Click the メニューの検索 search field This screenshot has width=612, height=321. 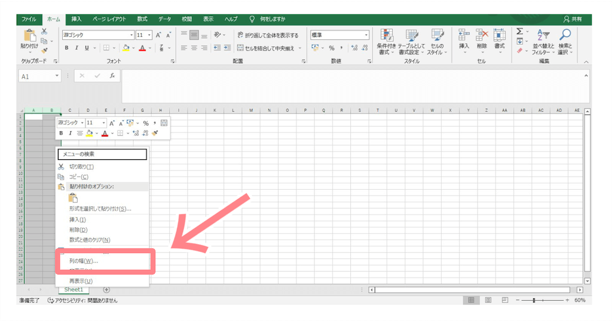click(102, 155)
